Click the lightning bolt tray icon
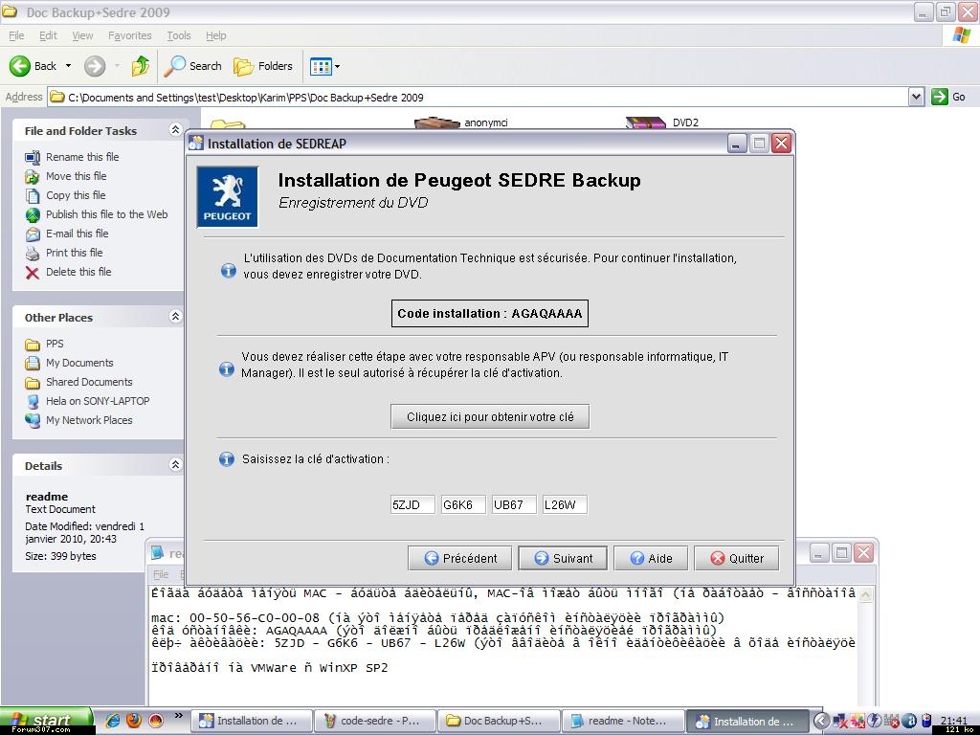The height and width of the screenshot is (735, 980). coord(875,721)
